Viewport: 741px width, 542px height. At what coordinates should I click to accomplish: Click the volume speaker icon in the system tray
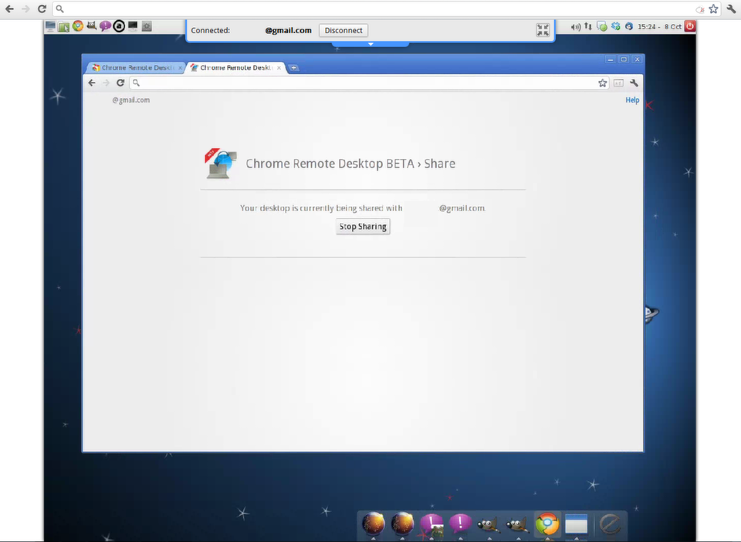(x=575, y=26)
